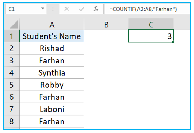Screen dimensions: 194x133
Task: Select row 6 header
Action: (11, 97)
